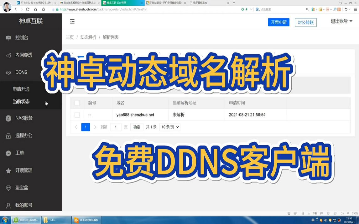Click the 开票申请 button
The width and height of the screenshot is (359, 224).
pyautogui.click(x=278, y=22)
